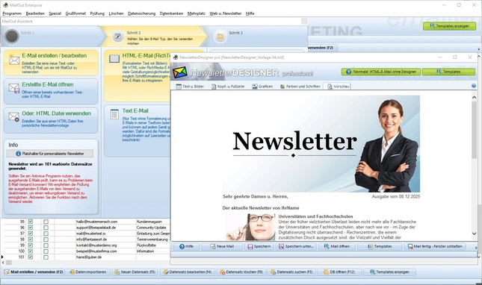Open the Grußformel menu
This screenshot has height=285, width=482.
click(x=75, y=13)
